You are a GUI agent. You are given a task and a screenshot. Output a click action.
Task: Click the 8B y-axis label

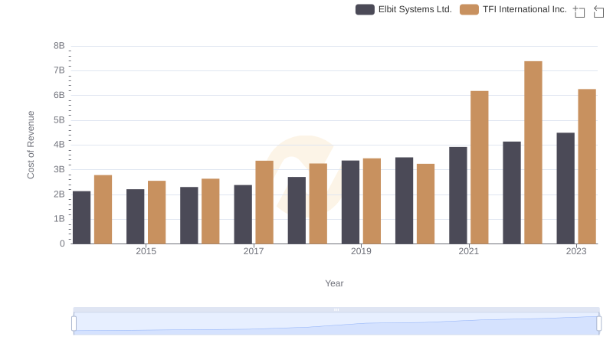point(59,46)
